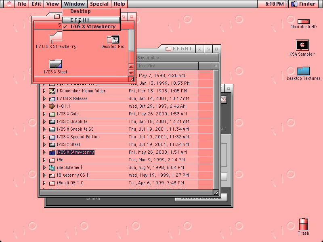323x242 pixels.
Task: Choose E F G H I in Window menu
Action: tap(91, 20)
